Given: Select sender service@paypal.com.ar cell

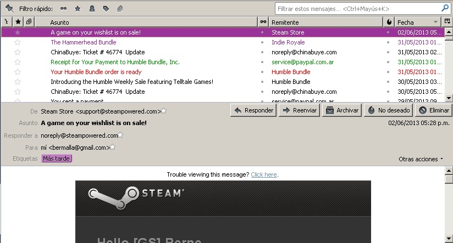Looking at the screenshot, I should pos(302,62).
